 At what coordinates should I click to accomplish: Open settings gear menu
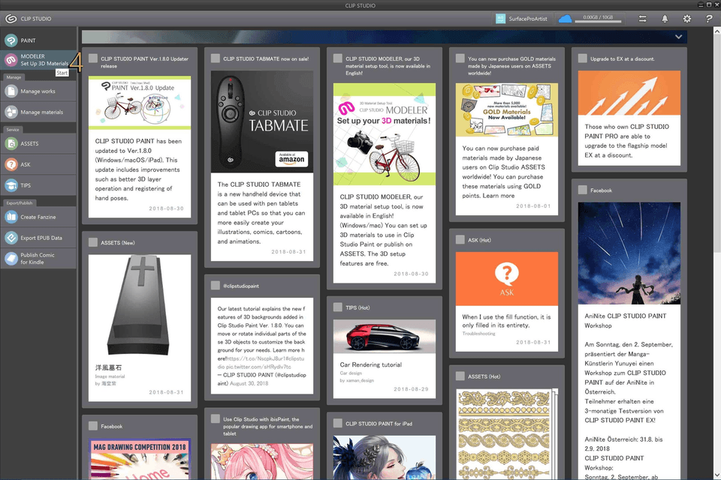[687, 19]
